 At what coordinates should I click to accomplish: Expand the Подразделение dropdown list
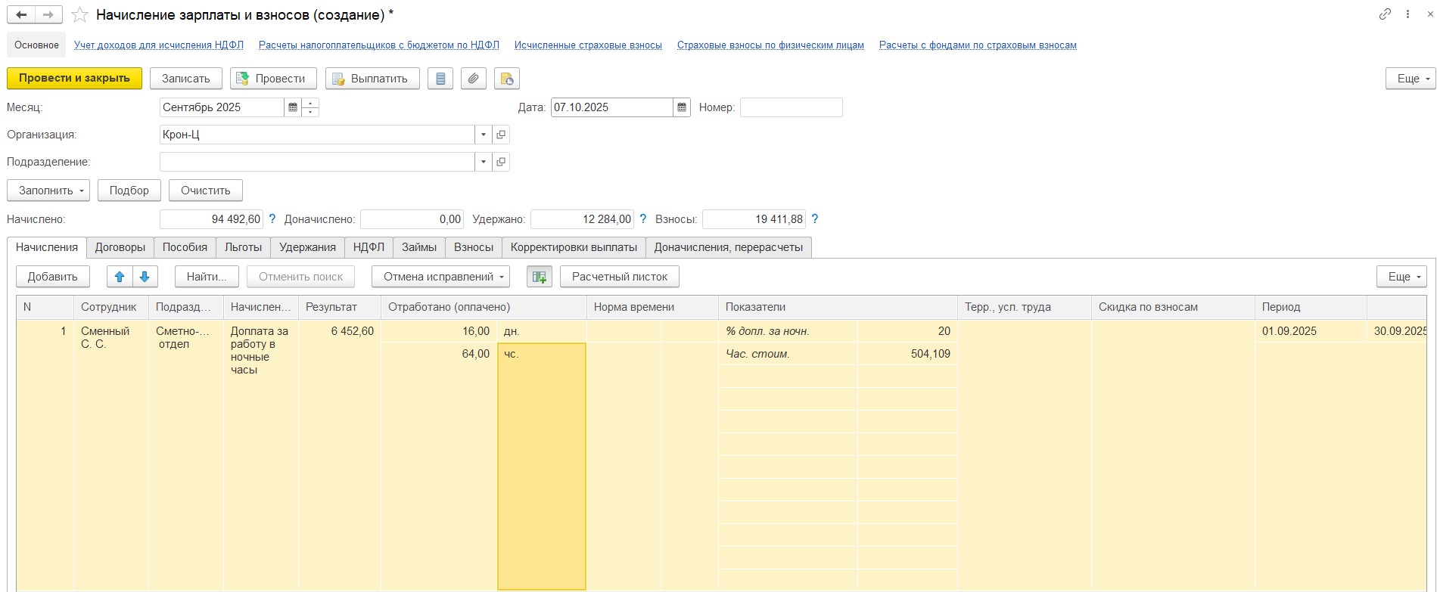pos(483,162)
